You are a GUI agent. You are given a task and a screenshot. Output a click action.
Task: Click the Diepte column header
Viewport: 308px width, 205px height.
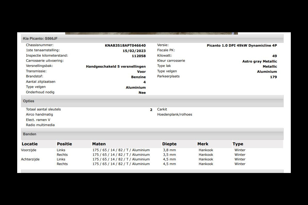coord(169,144)
